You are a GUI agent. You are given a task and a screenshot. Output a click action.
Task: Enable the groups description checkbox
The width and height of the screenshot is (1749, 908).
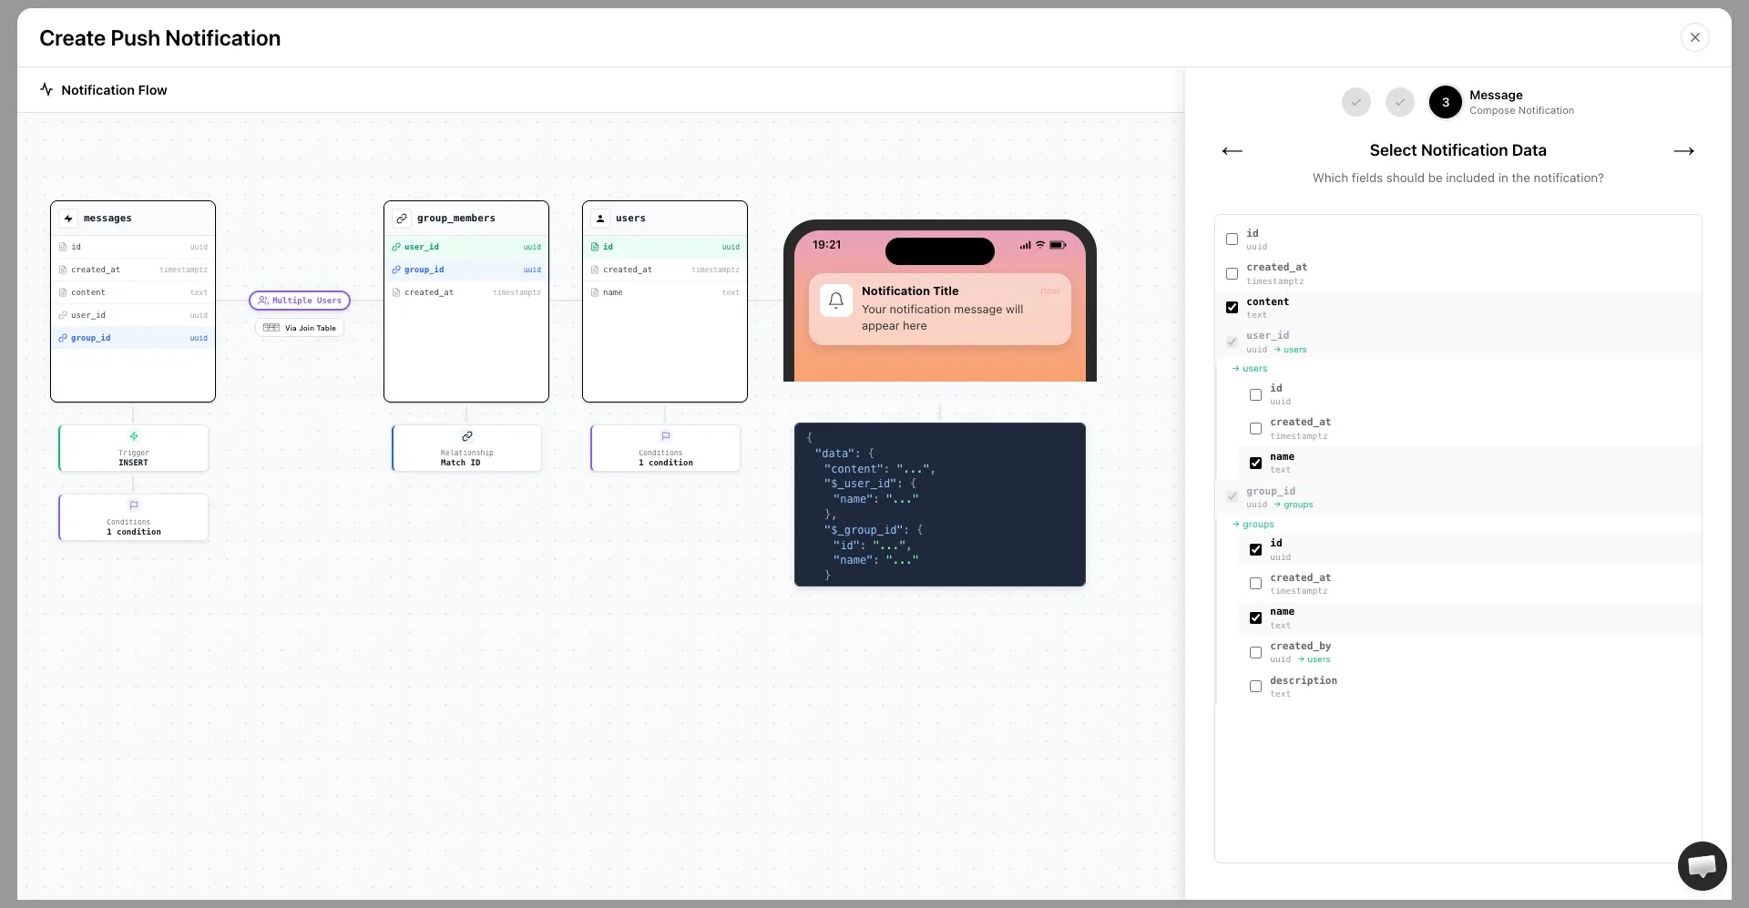pyautogui.click(x=1255, y=687)
